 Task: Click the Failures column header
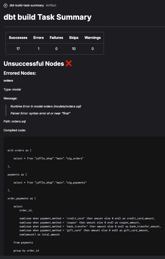[56, 38]
